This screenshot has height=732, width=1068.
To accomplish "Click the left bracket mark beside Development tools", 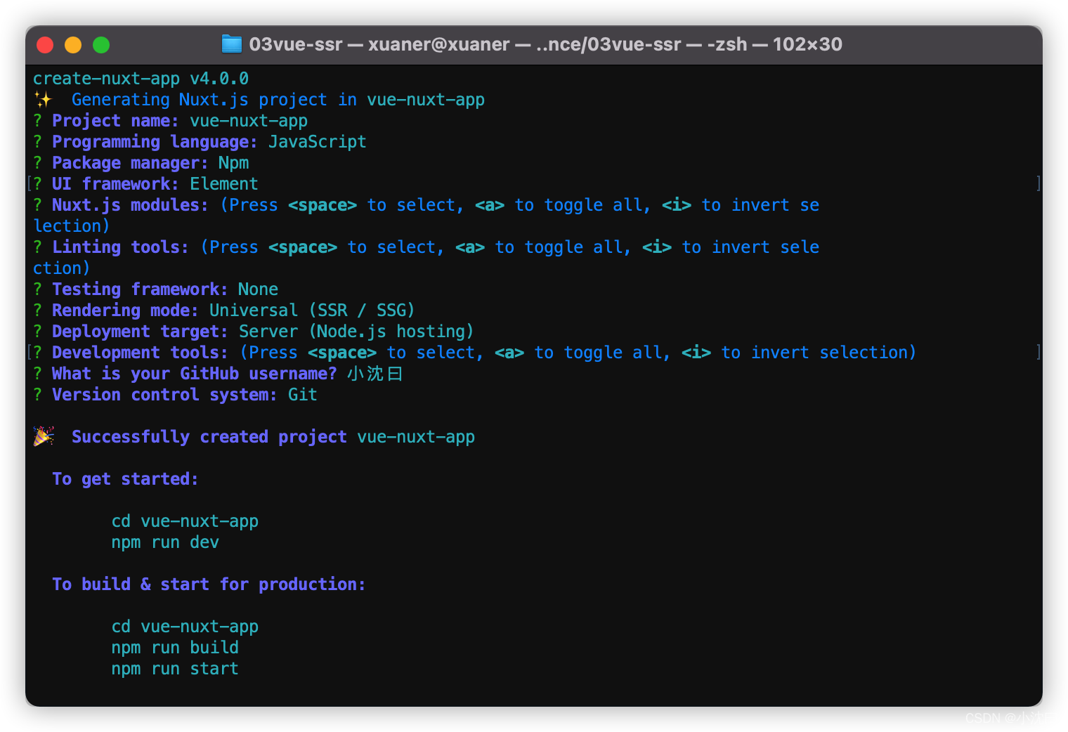I will point(30,353).
